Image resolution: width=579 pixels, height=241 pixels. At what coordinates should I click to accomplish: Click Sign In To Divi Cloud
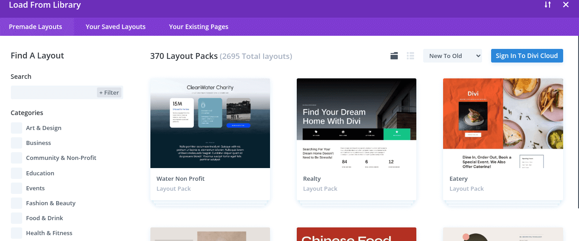click(x=526, y=56)
